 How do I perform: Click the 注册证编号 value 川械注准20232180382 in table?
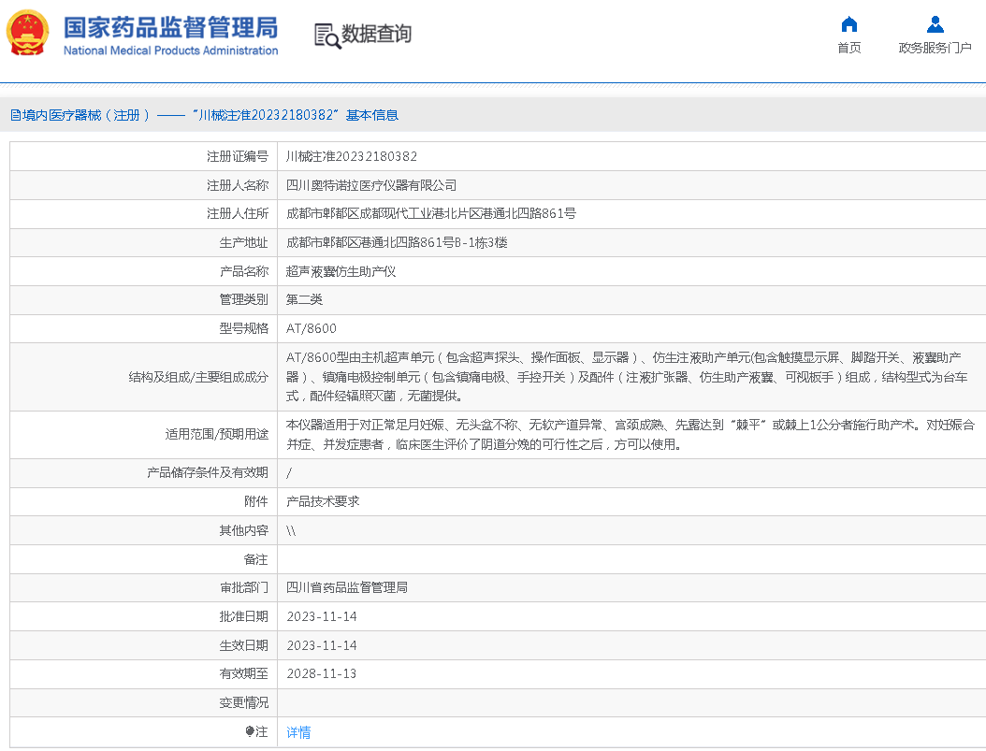pyautogui.click(x=352, y=156)
